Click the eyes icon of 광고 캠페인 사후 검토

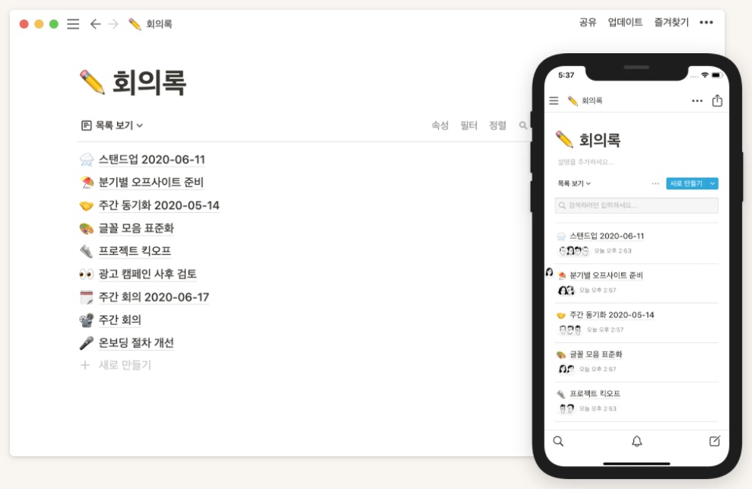point(87,274)
